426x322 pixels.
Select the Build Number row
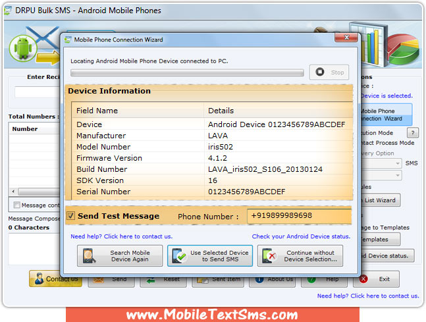[x=213, y=169]
